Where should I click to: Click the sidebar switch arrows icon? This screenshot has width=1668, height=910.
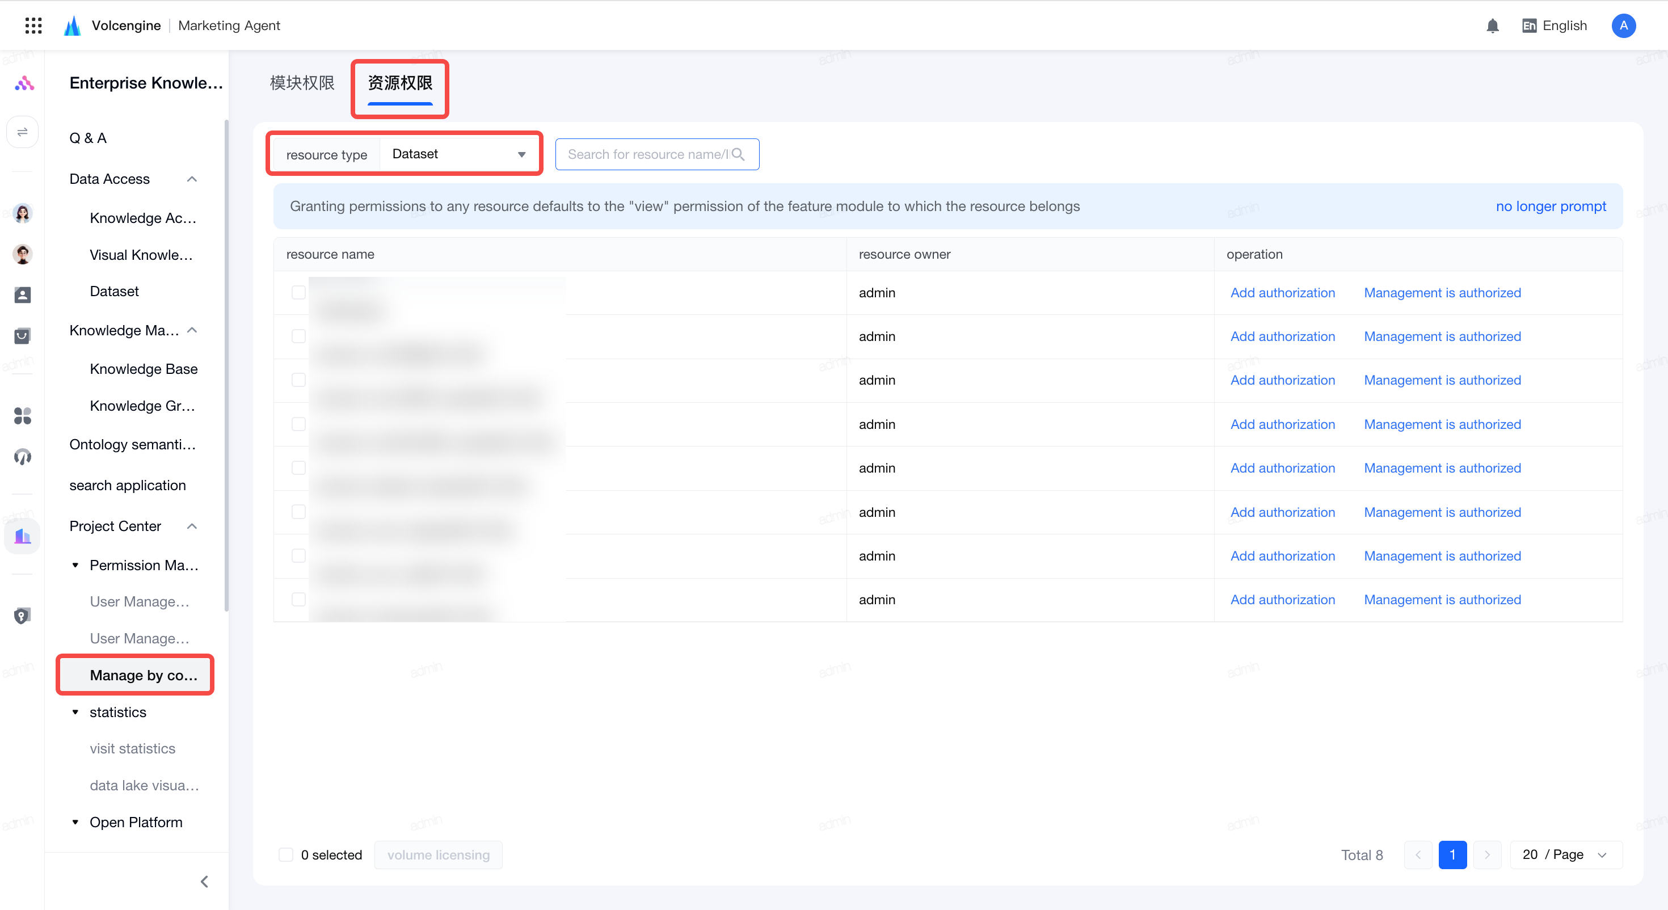(x=23, y=132)
